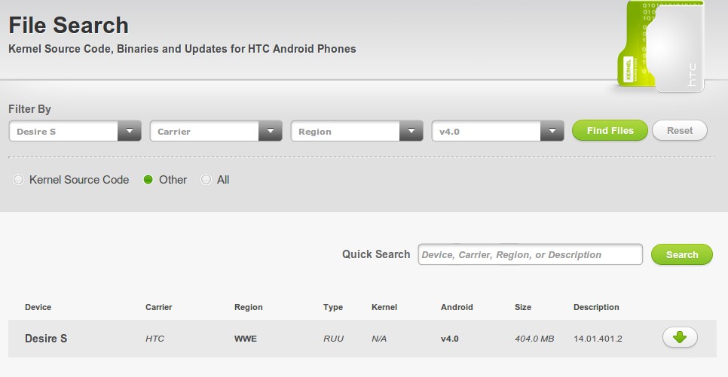Viewport: 728px width, 377px height.
Task: Expand the Carrier filter combo box
Action: tap(216, 131)
